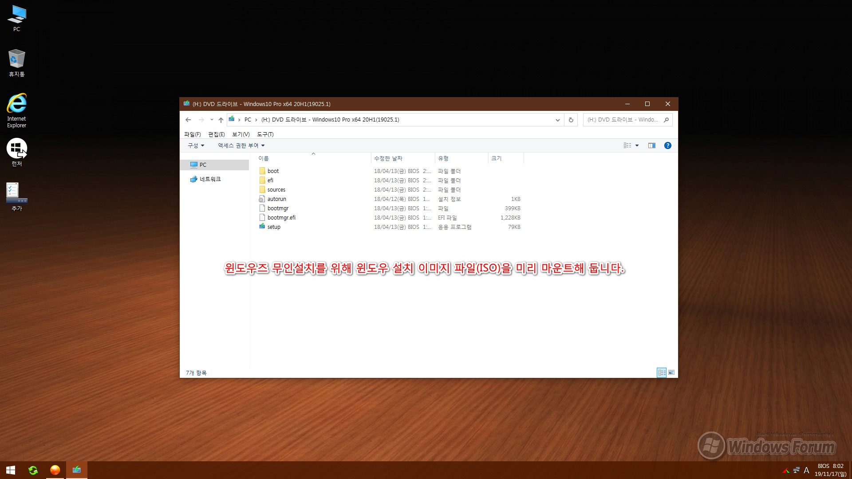Click the show desktop strip
Screen dimensions: 852x479
[x=850, y=470]
